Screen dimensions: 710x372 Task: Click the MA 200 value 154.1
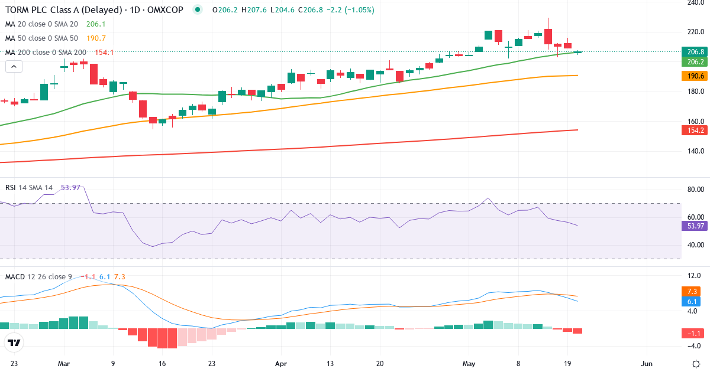[104, 53]
